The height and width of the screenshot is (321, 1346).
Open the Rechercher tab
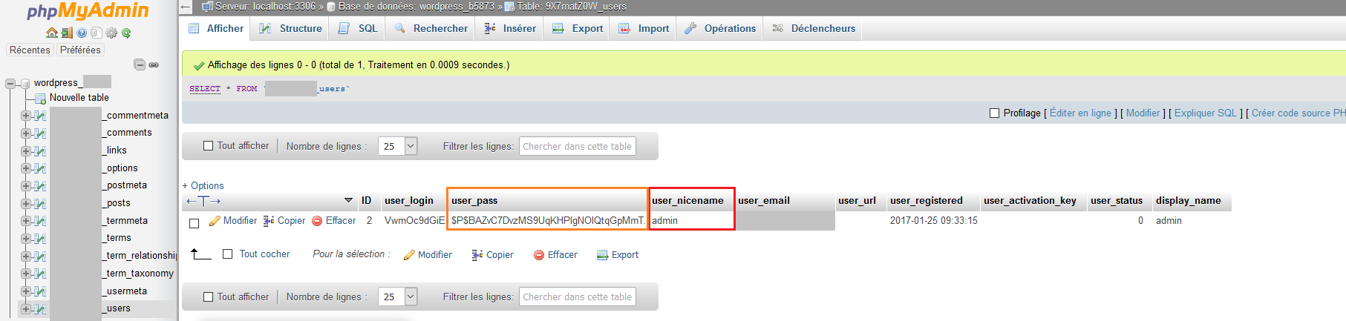coord(431,28)
